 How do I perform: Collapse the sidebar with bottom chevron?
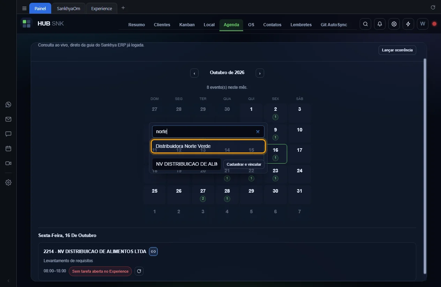(8, 281)
